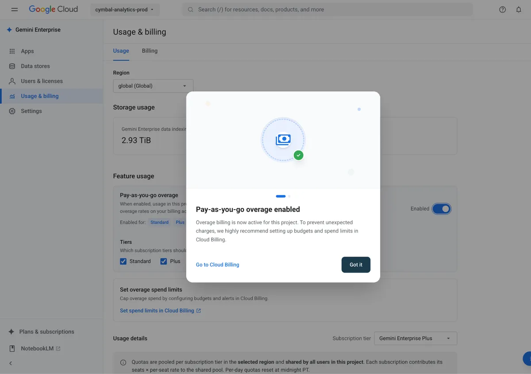Click the Settings gear icon
Screen dimensions: 531x374
[12, 111]
